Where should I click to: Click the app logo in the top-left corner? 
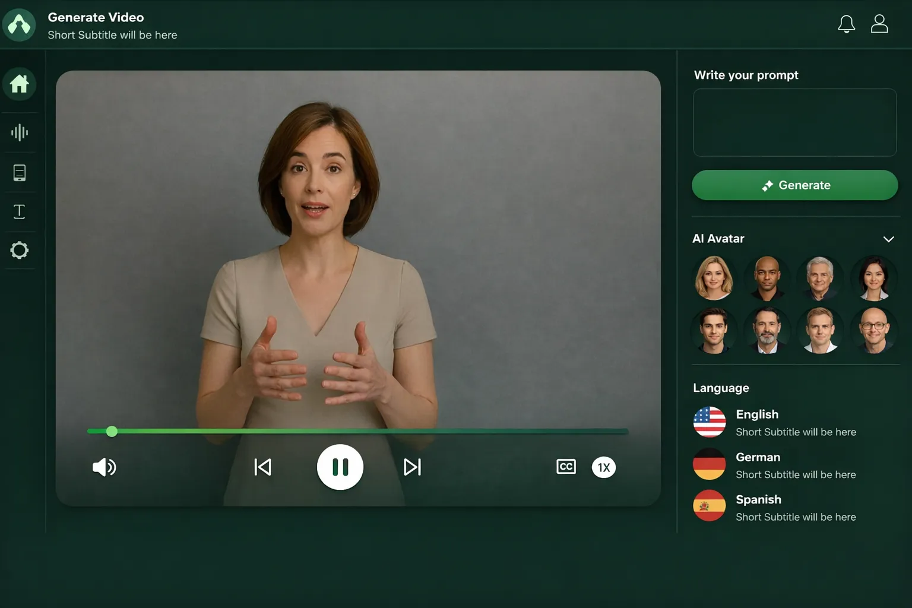pos(19,24)
